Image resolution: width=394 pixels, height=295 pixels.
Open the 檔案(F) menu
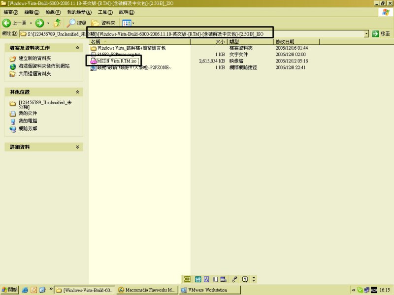11,12
